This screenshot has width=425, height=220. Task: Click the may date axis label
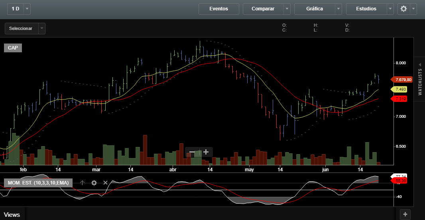click(x=249, y=170)
